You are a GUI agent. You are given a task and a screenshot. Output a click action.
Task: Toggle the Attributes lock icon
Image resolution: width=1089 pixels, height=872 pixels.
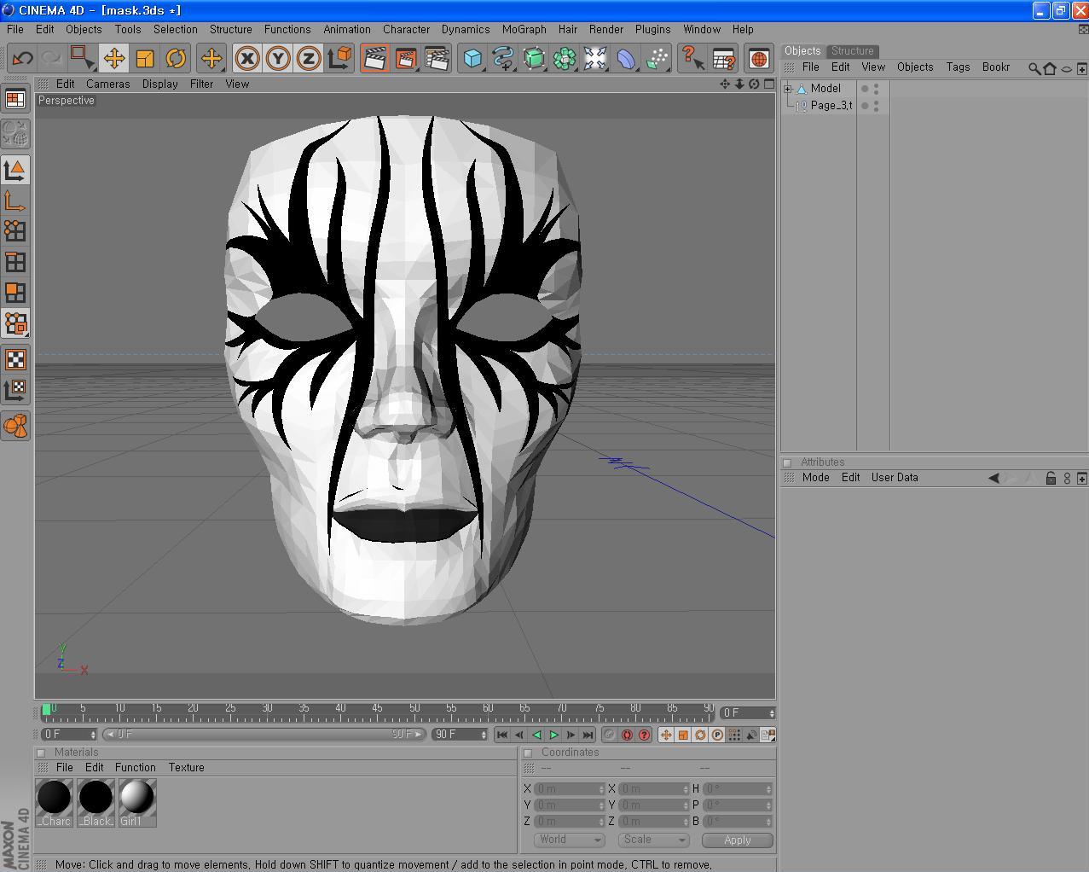[x=1051, y=478]
